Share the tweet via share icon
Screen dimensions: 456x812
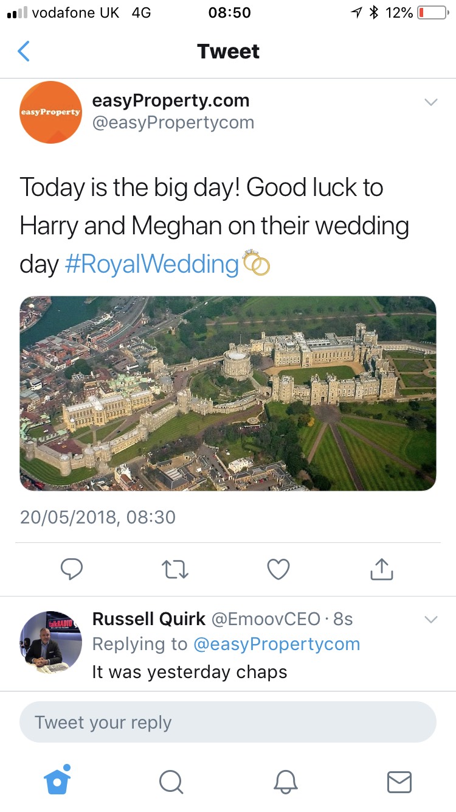point(382,569)
